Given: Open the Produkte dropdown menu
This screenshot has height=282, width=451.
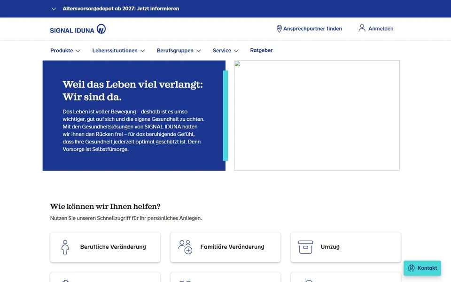Looking at the screenshot, I should 65,51.
